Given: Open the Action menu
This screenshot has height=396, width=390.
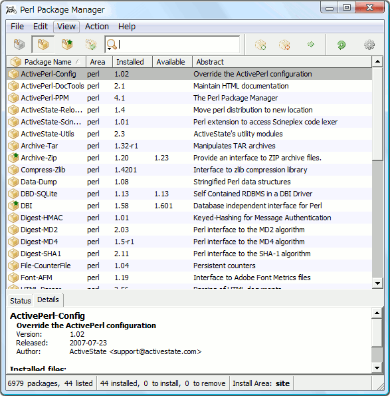Looking at the screenshot, I should tap(97, 27).
